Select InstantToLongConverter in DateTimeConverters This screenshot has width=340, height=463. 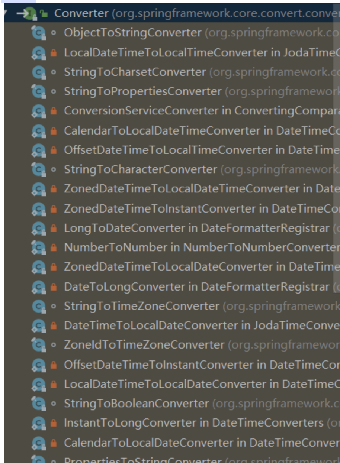tap(193, 423)
